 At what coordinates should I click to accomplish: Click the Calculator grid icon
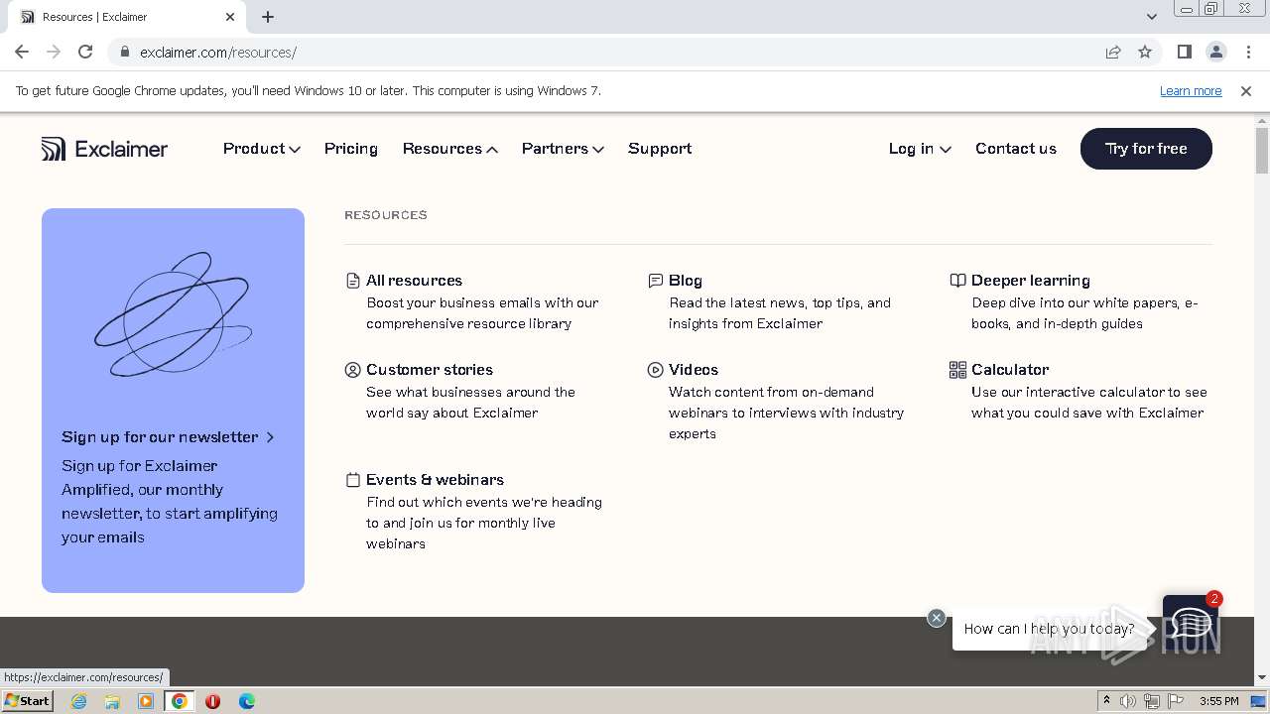click(957, 370)
